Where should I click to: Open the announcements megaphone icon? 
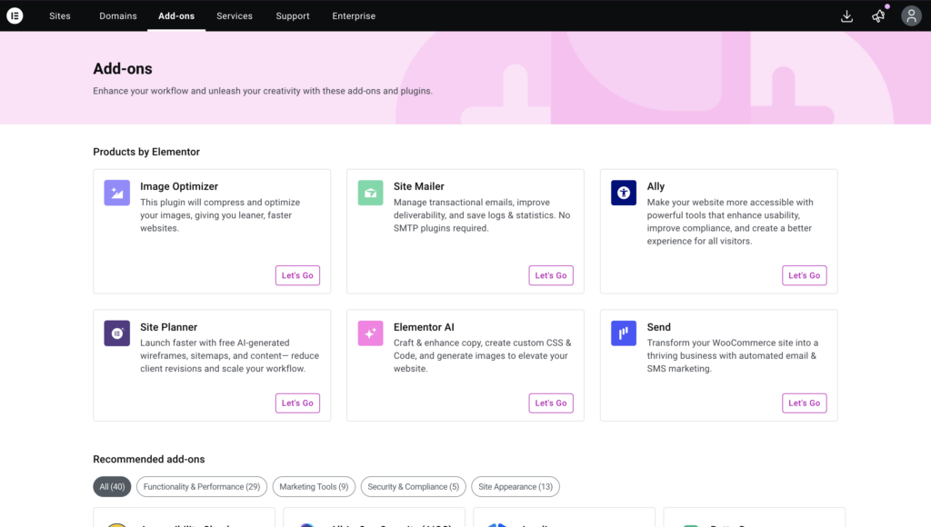pos(878,15)
